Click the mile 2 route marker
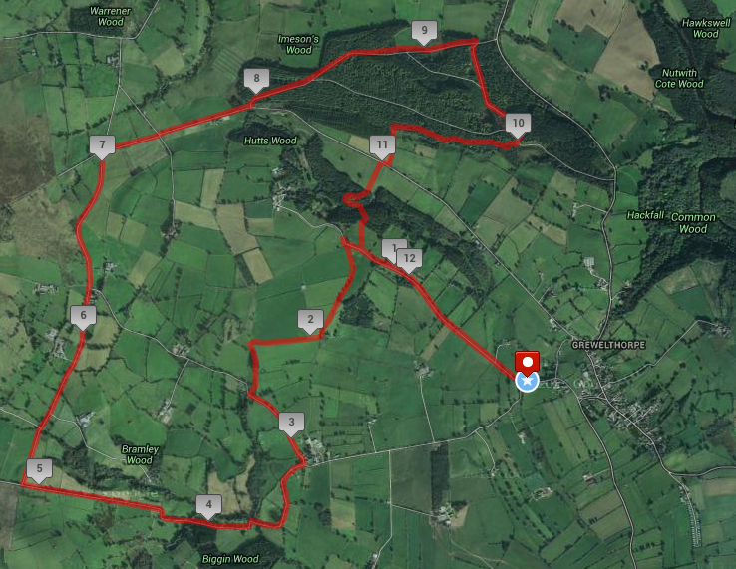Viewport: 736px width, 569px height. pyautogui.click(x=310, y=321)
